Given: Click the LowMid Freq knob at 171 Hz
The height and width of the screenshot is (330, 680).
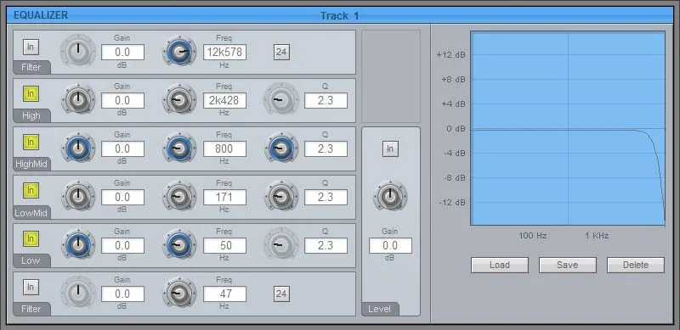Looking at the screenshot, I should pyautogui.click(x=179, y=197).
